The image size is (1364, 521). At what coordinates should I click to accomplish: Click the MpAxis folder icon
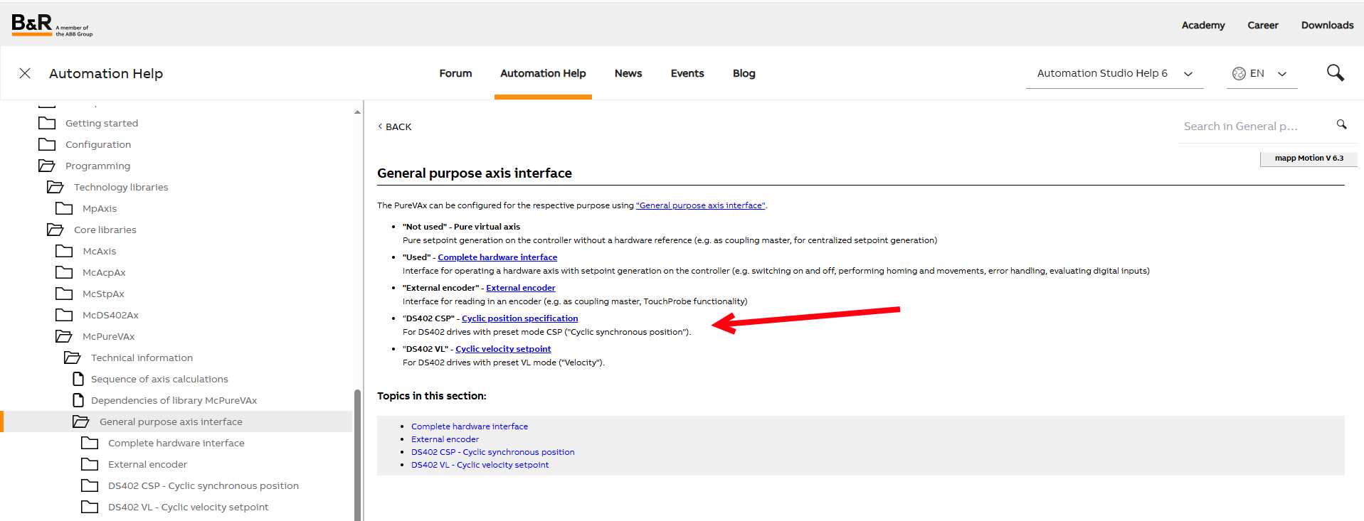pos(64,208)
